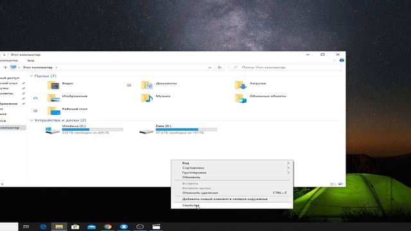
Task: Click the Поиск: Этот компьютер search field
Action: (x=285, y=67)
